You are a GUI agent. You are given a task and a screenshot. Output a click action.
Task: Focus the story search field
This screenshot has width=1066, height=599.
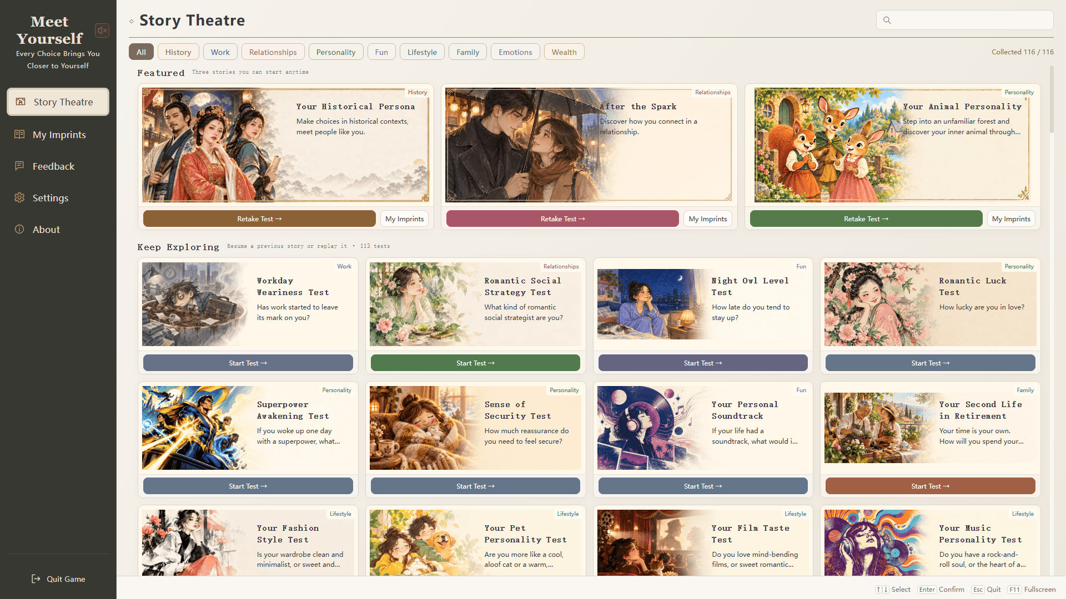pyautogui.click(x=965, y=20)
